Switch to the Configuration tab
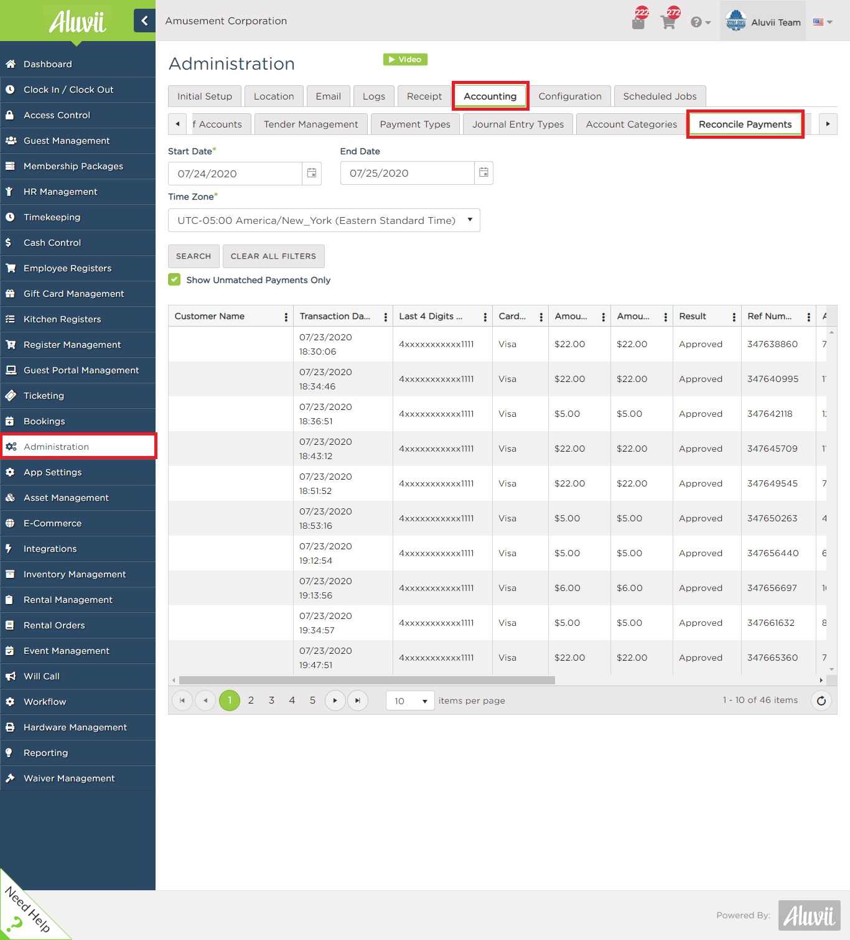850x940 pixels. [569, 96]
